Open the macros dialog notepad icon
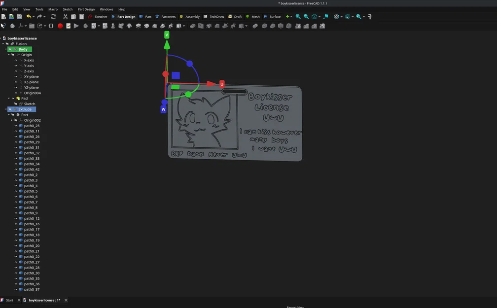 pyautogui.click(x=68, y=26)
